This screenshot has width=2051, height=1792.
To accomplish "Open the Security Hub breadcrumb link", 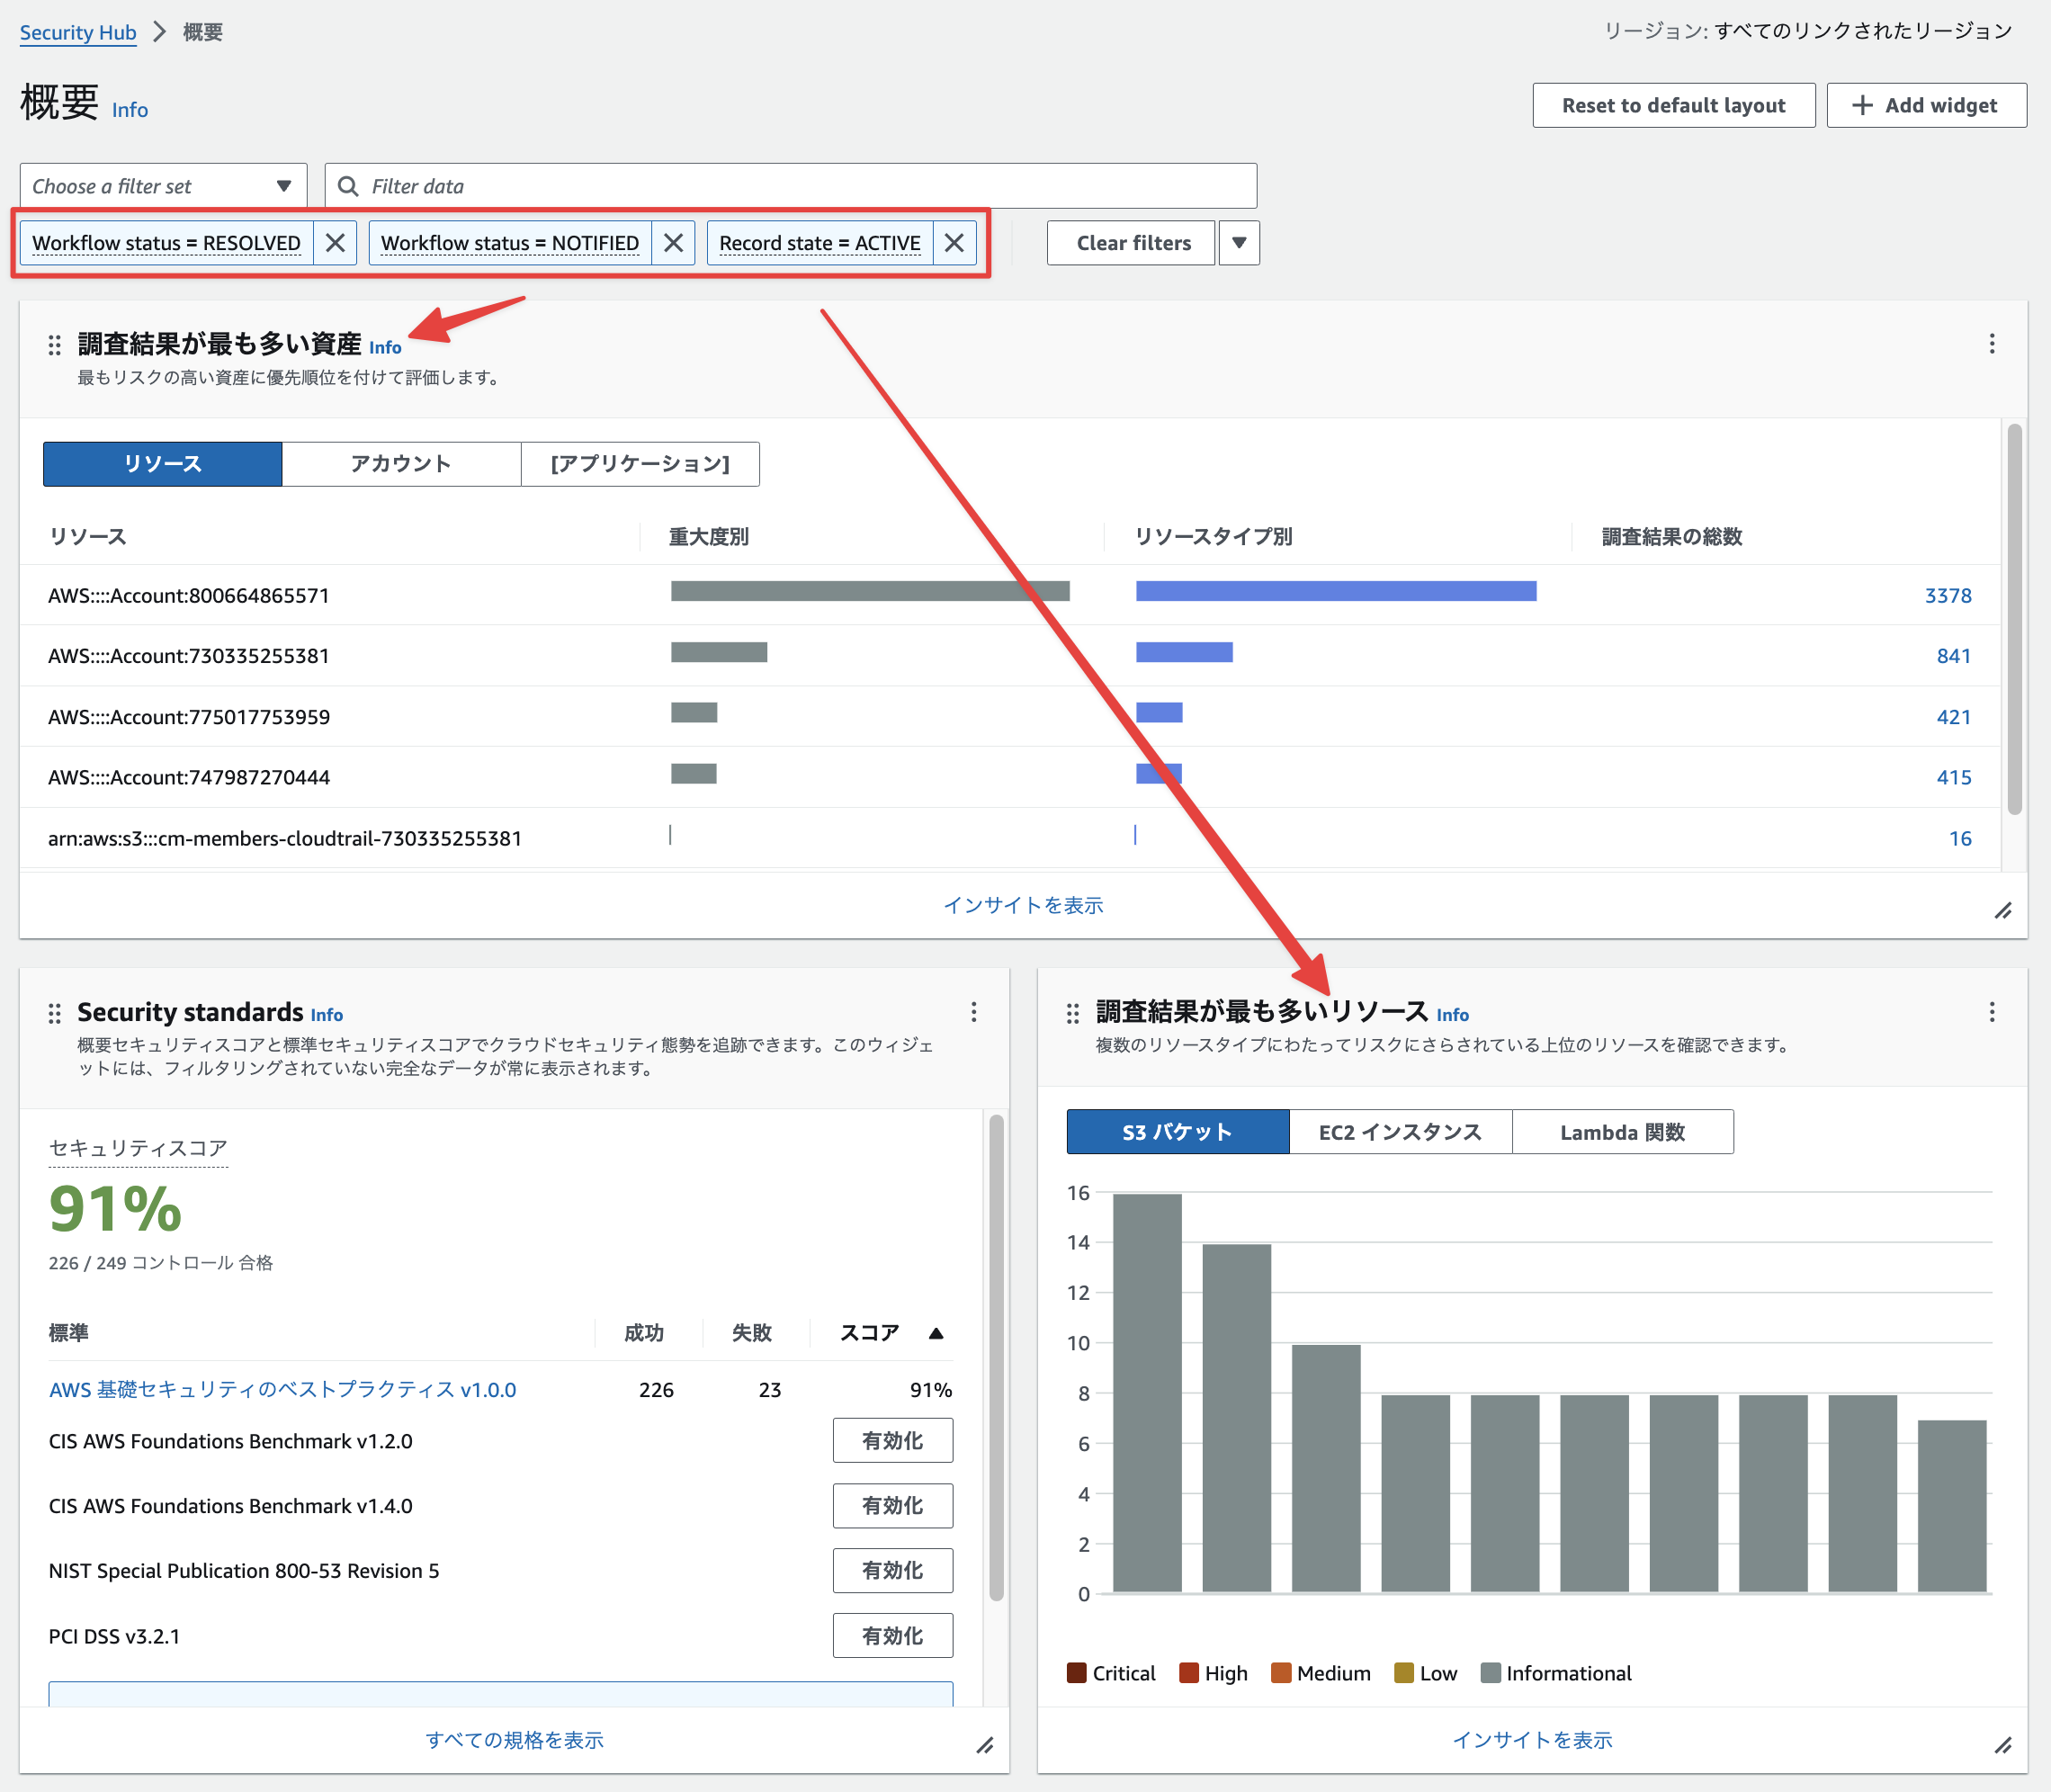I will point(78,32).
